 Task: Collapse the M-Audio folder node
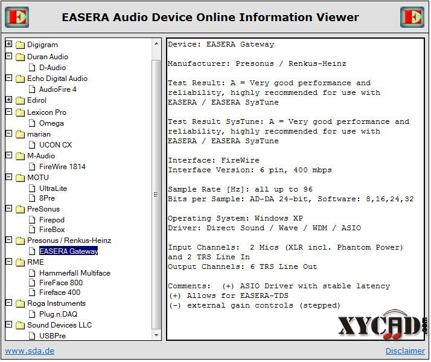pyautogui.click(x=9, y=155)
